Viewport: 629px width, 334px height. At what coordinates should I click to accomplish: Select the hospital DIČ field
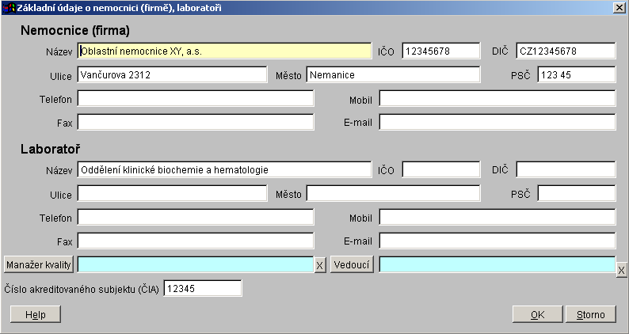[565, 51]
